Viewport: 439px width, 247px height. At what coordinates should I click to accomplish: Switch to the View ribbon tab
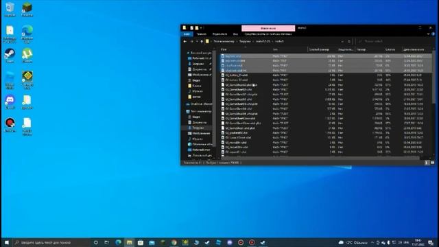coord(235,34)
